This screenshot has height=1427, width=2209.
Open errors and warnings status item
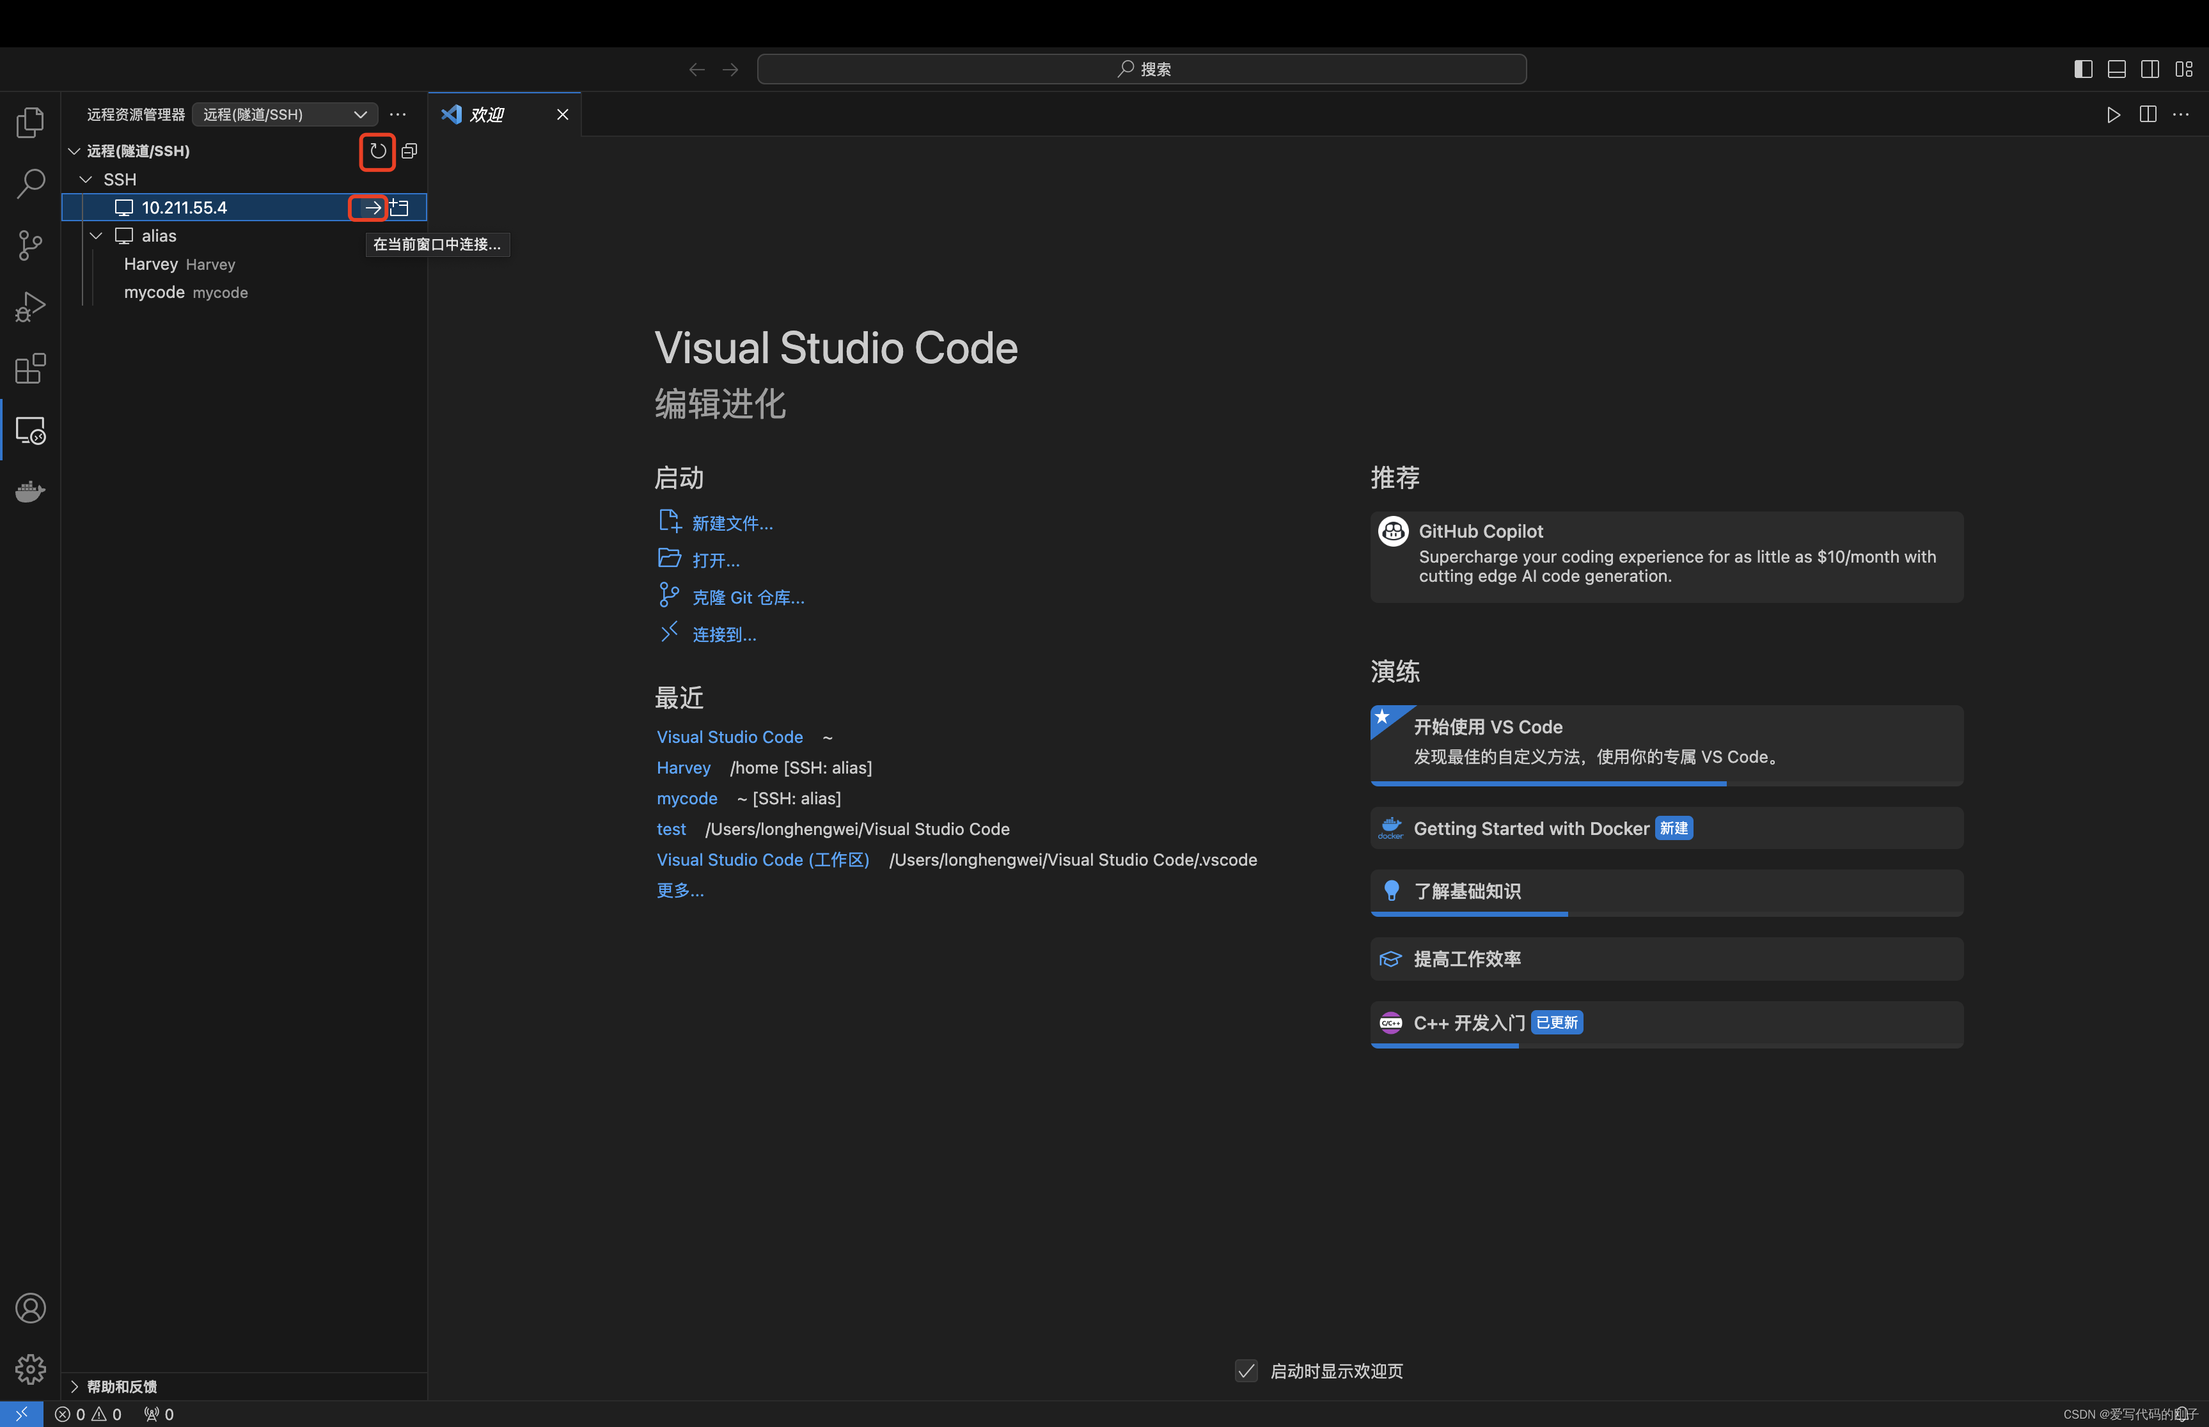[89, 1414]
